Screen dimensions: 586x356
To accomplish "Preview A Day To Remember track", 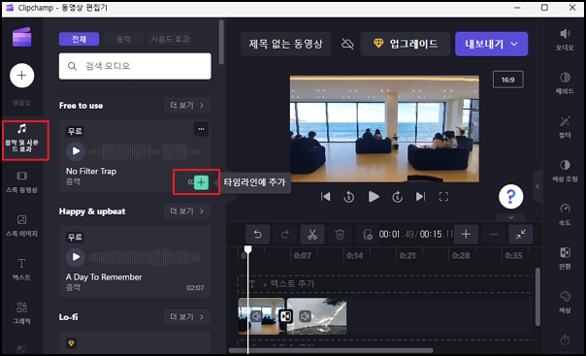I will 76,257.
